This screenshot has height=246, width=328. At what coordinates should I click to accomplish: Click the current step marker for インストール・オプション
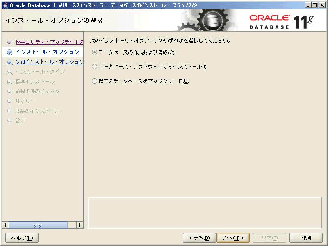click(9, 52)
